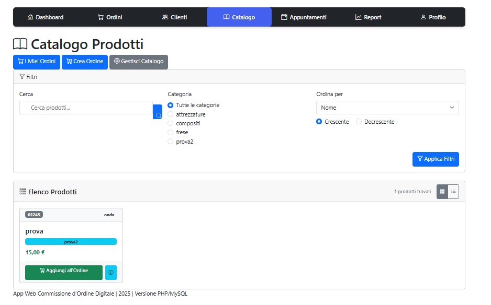Click the product info icon button
The width and height of the screenshot is (491, 305).
point(111,273)
